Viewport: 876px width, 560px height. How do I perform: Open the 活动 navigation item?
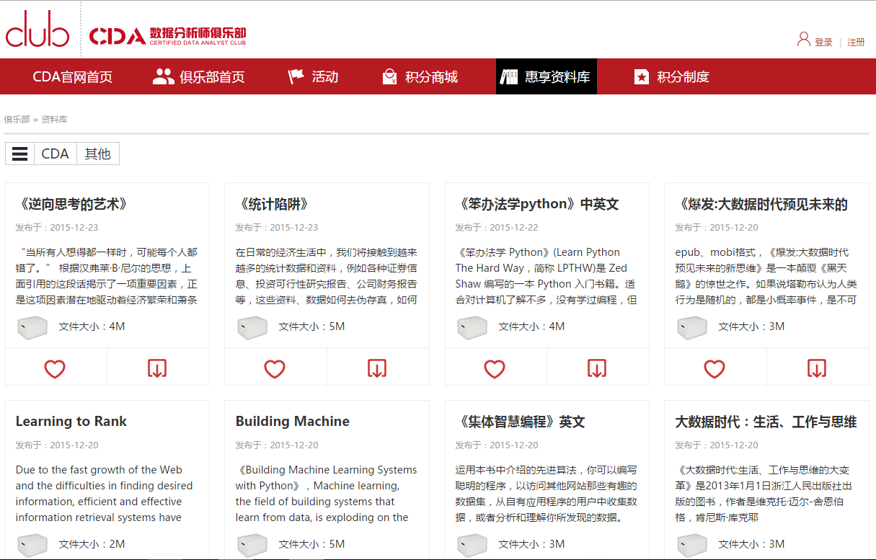pos(313,76)
